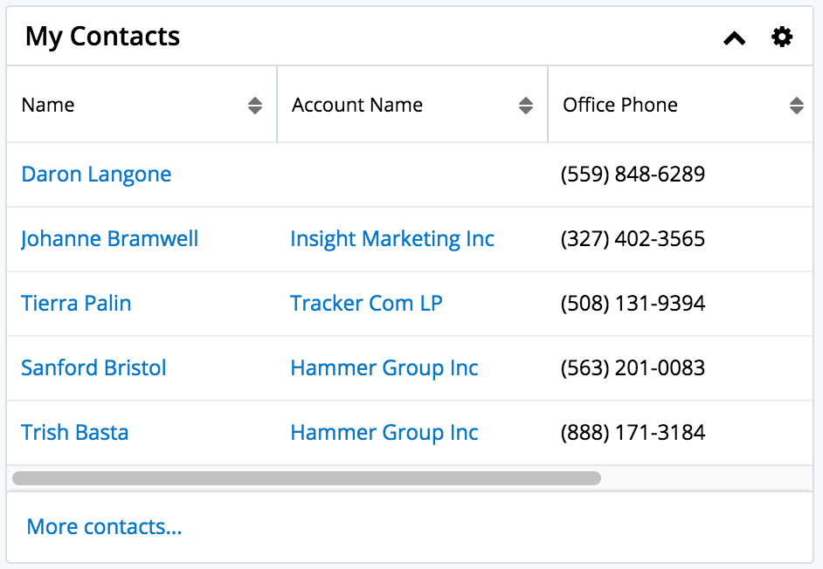
Task: Click the Account Name column header
Action: pyautogui.click(x=357, y=106)
